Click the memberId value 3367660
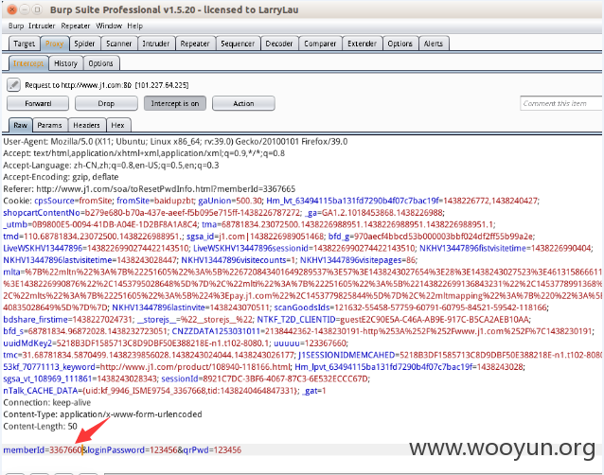This screenshot has width=604, height=475. coord(65,450)
